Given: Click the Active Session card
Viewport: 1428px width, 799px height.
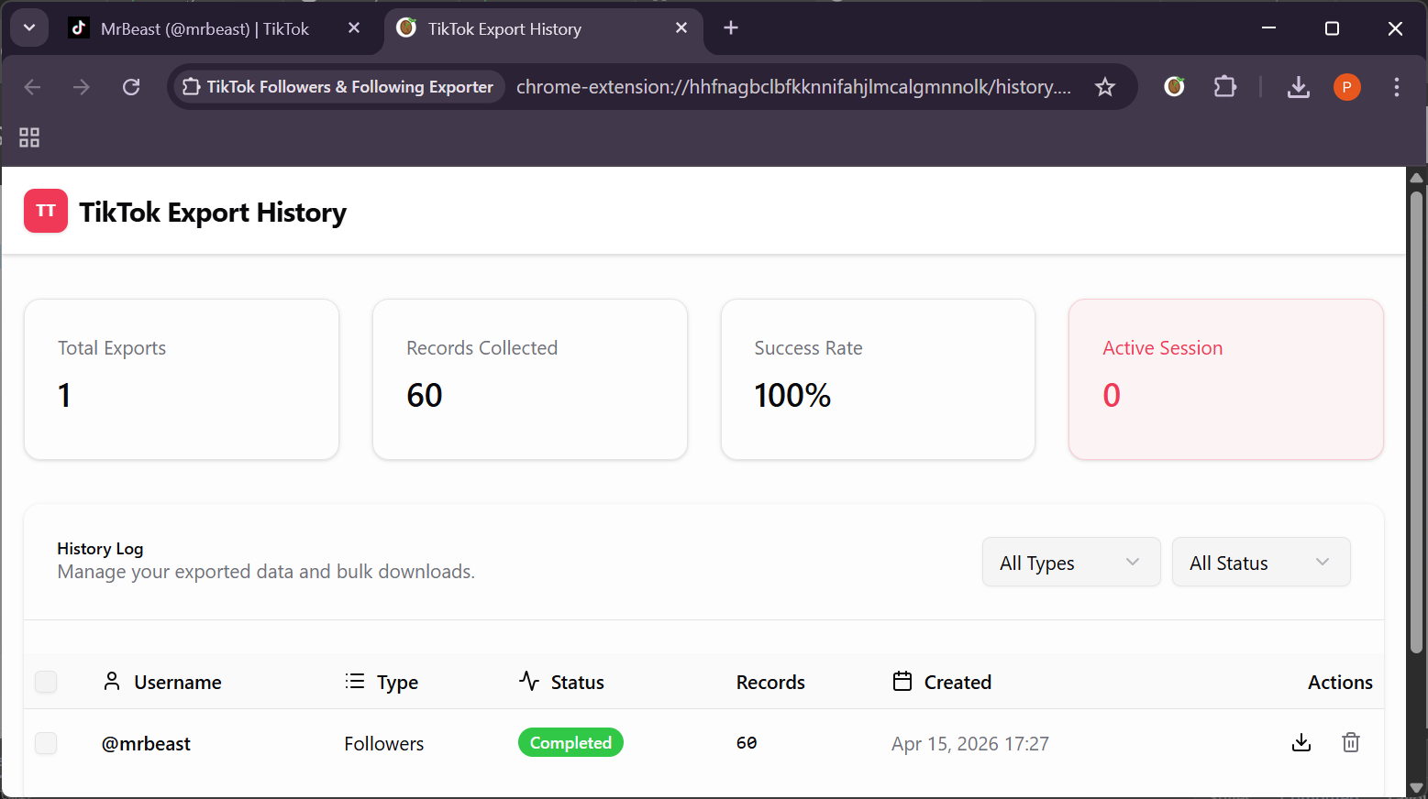Looking at the screenshot, I should 1226,379.
